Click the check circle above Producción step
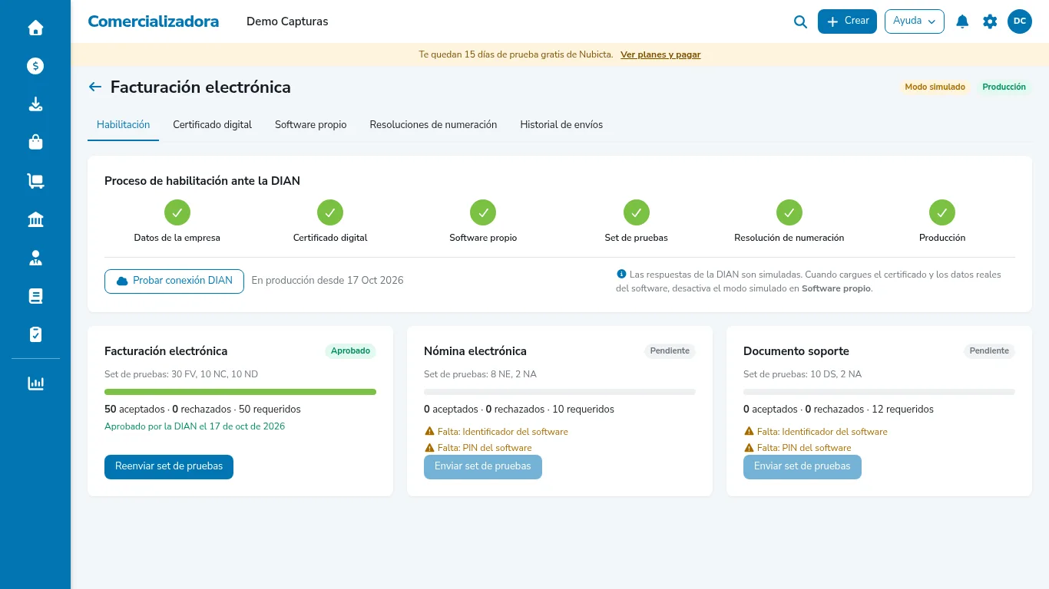Screen dimensions: 1049x589 pyautogui.click(x=942, y=212)
